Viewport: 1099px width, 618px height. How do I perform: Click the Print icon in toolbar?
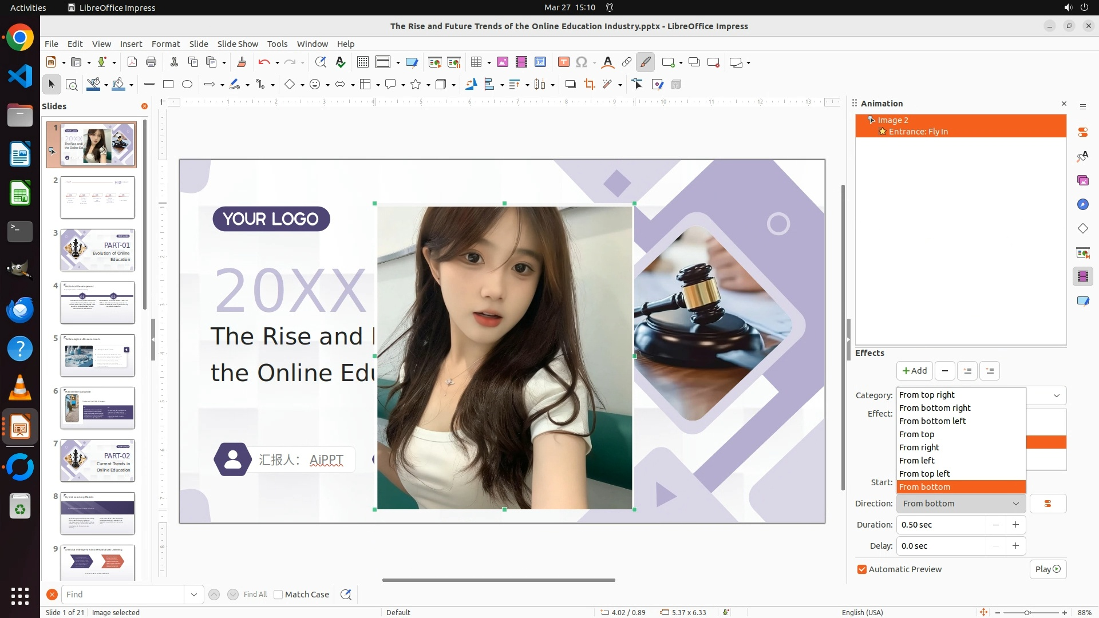click(151, 62)
